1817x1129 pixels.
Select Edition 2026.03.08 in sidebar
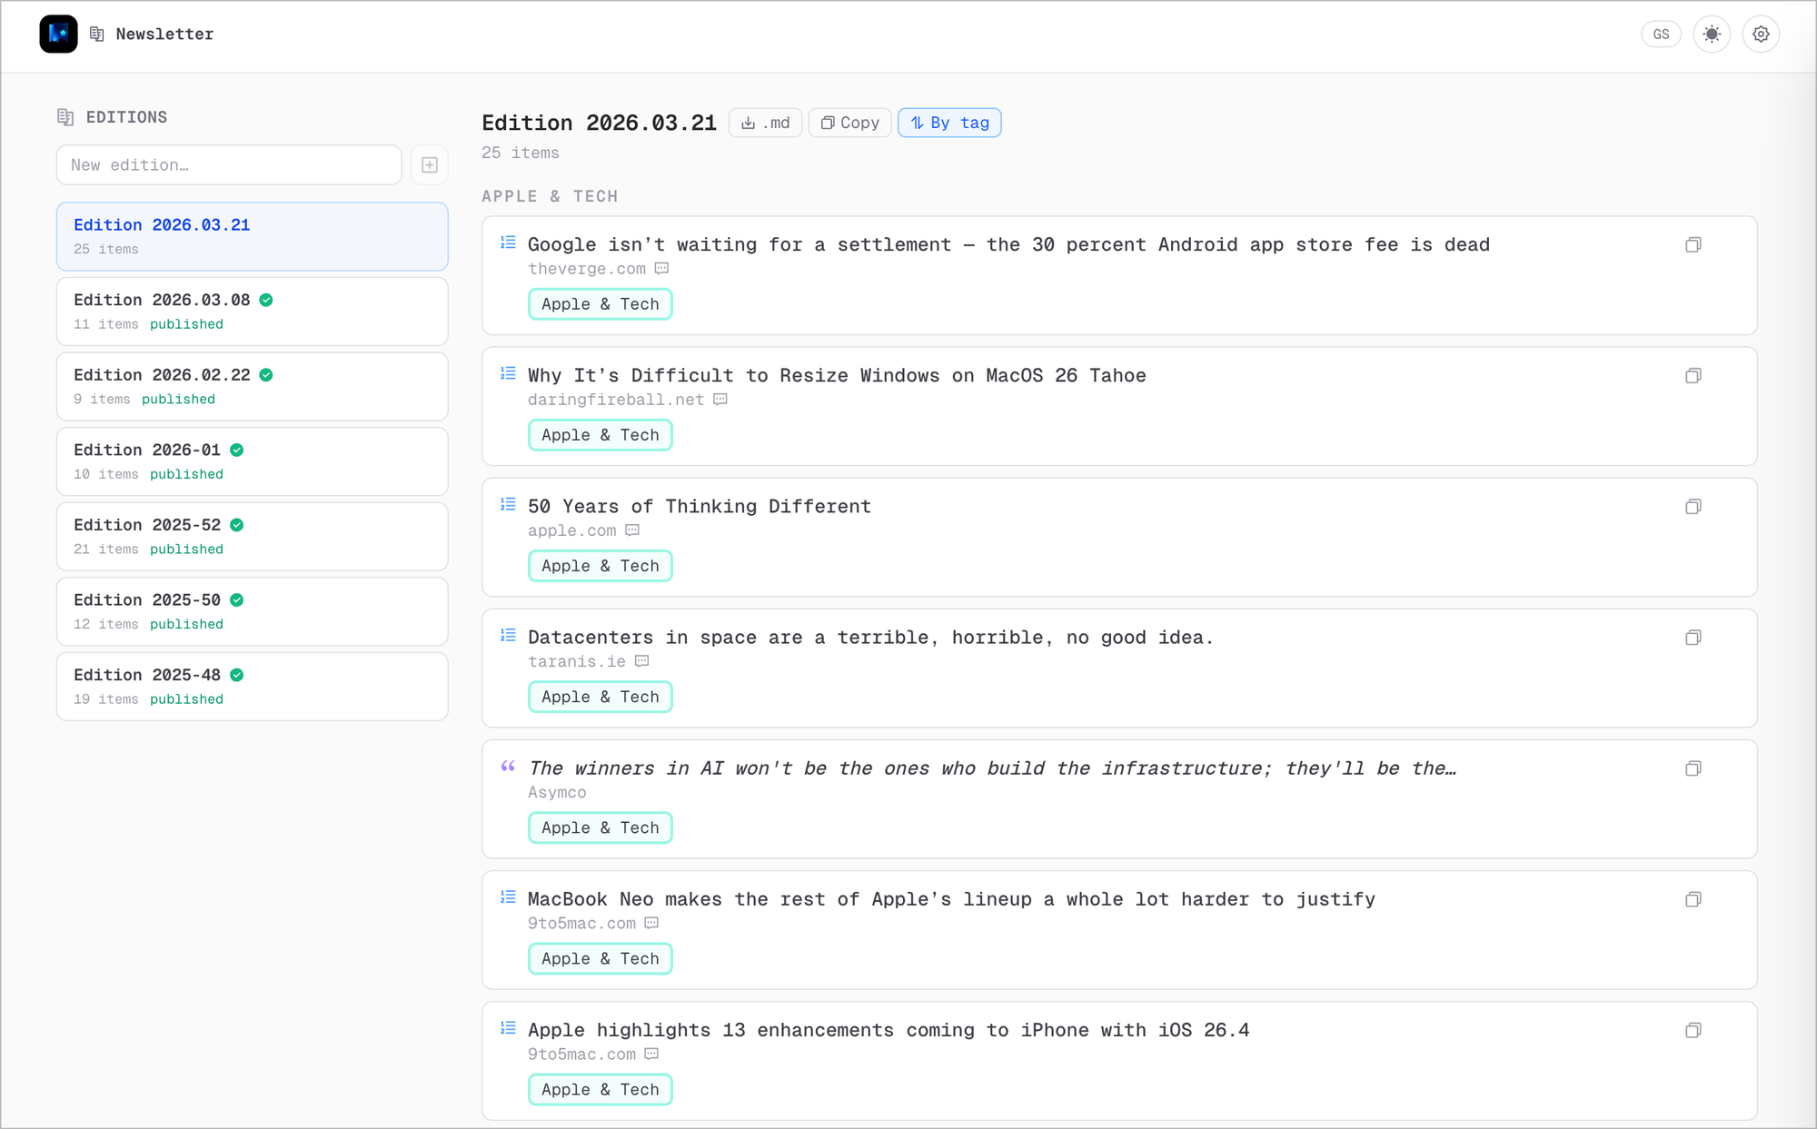(252, 311)
